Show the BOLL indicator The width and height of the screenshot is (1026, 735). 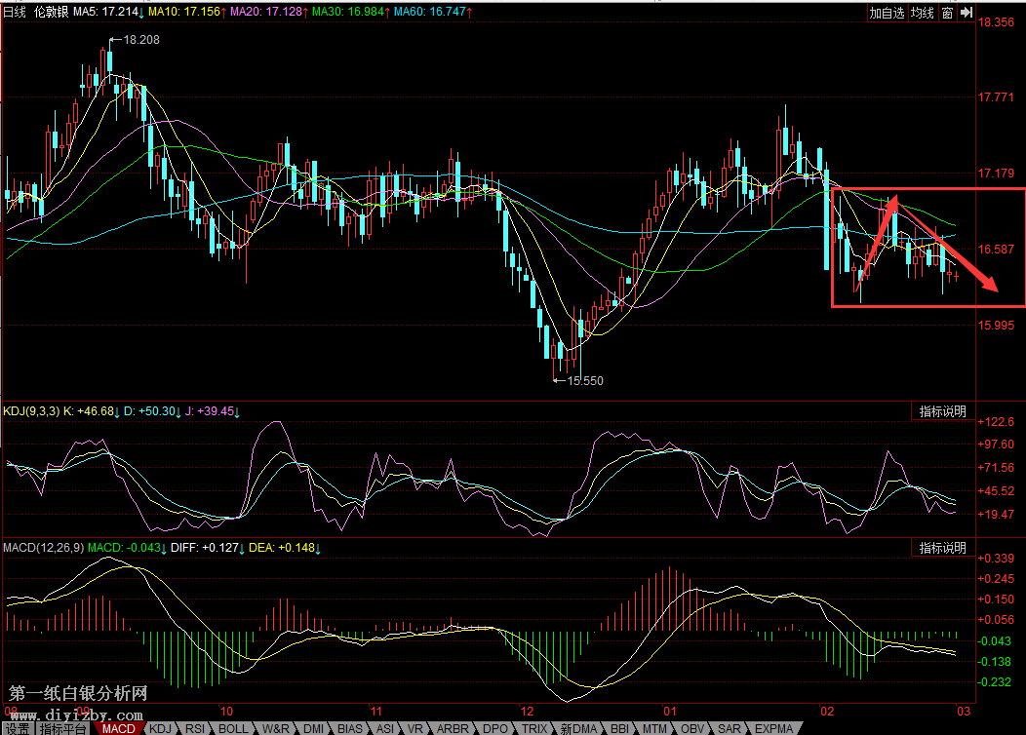[233, 728]
